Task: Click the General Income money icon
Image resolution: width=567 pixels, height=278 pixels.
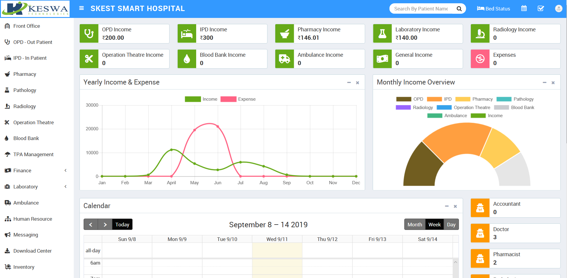Action: [x=382, y=59]
